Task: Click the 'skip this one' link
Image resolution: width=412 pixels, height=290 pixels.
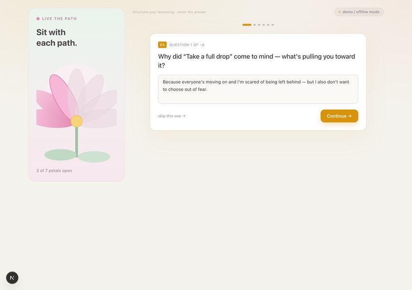Action: pyautogui.click(x=172, y=116)
